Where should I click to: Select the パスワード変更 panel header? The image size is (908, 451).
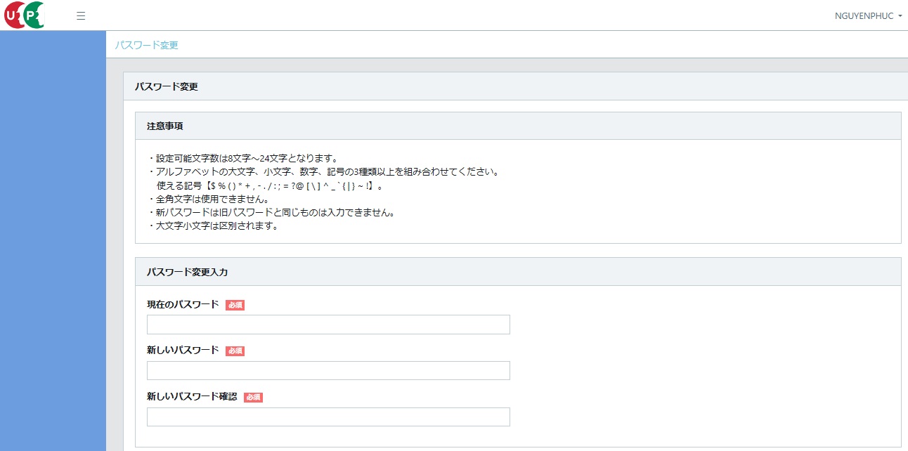point(166,86)
